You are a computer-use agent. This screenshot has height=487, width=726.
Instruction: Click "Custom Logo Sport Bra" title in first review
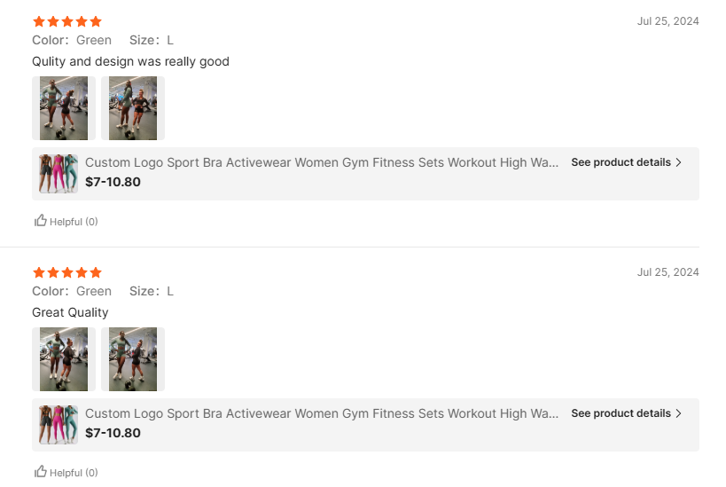pos(322,162)
